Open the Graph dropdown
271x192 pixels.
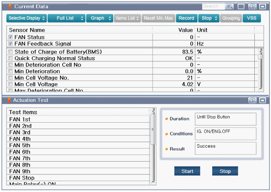(x=100, y=18)
